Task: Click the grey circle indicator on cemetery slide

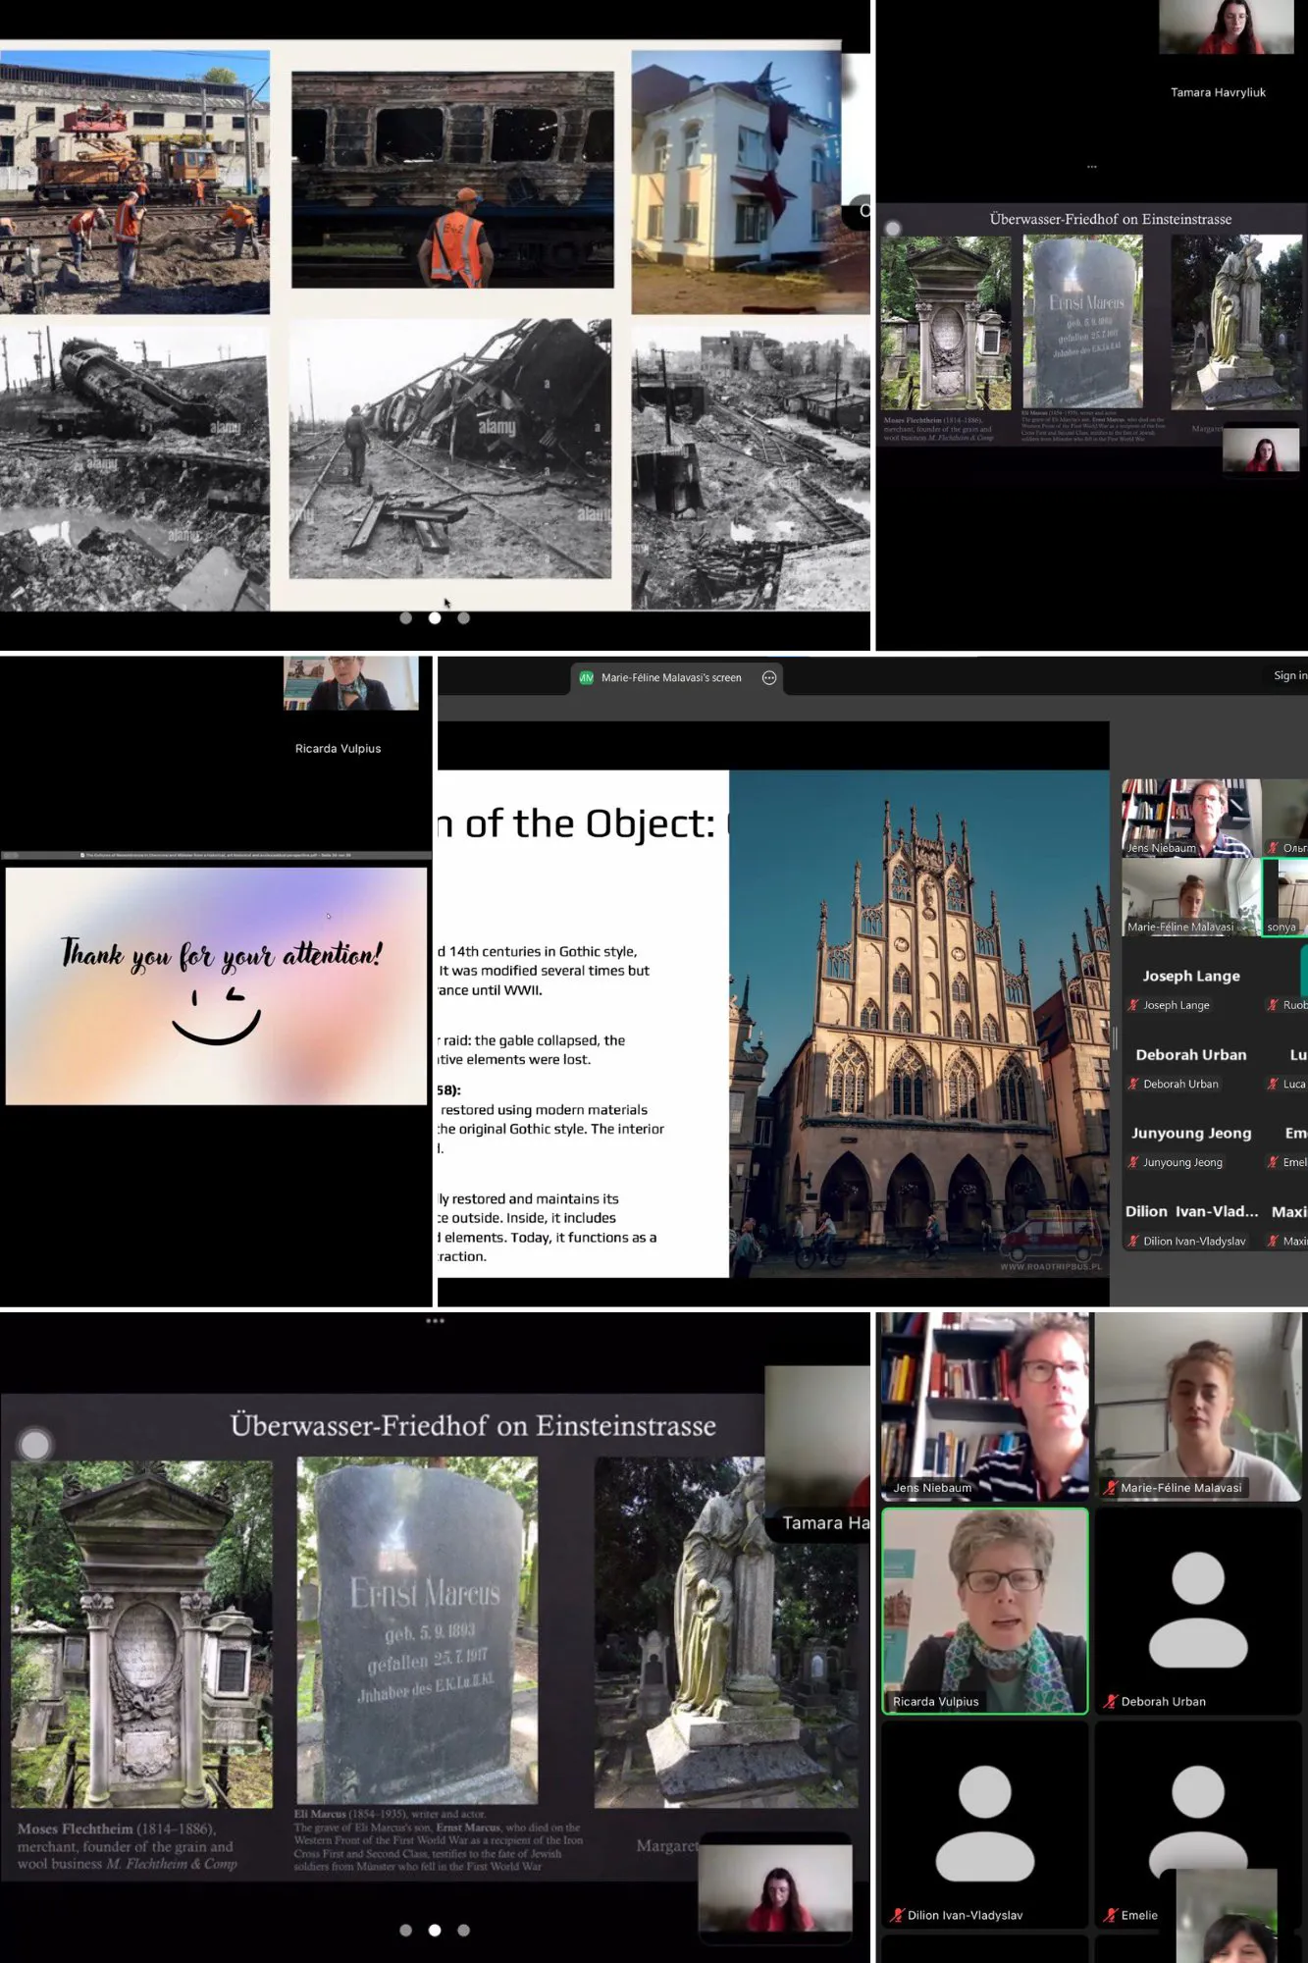Action: point(35,1445)
